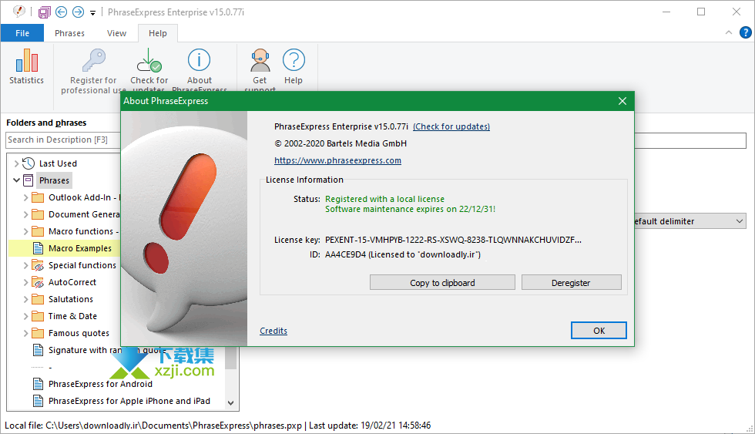Open About PhraseExpress info icon
This screenshot has height=434, width=755.
pos(199,60)
